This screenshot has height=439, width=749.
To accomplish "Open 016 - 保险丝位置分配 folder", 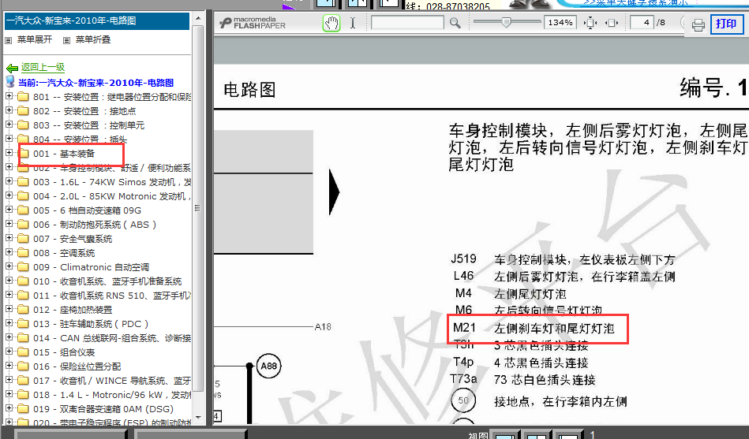I will [x=77, y=366].
